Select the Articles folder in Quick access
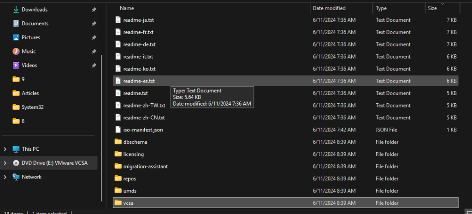472x214 pixels. [x=30, y=93]
